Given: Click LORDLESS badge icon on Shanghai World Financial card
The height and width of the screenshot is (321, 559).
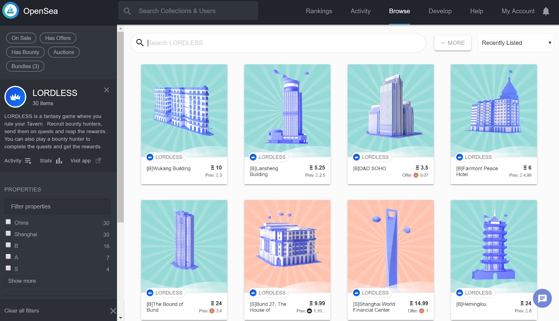Looking at the screenshot, I should click(x=356, y=293).
